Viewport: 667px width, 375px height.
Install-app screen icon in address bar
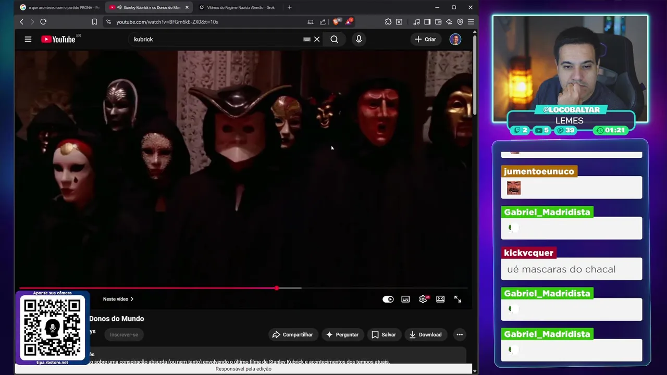311,22
